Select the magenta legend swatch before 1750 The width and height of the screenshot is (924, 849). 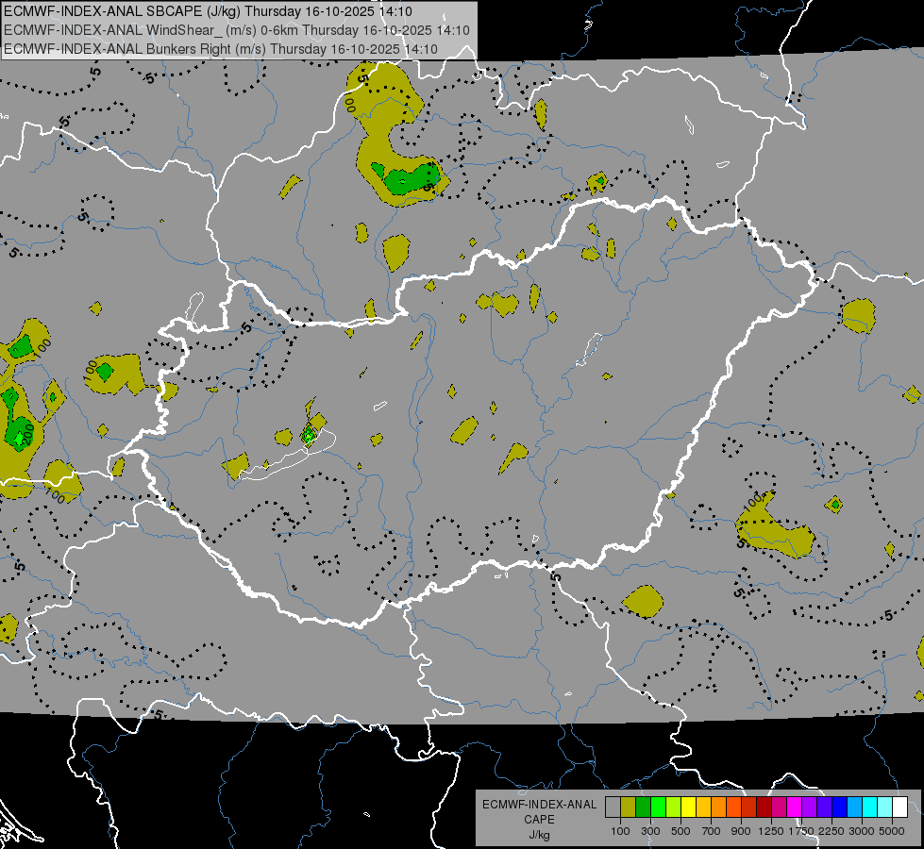(795, 807)
